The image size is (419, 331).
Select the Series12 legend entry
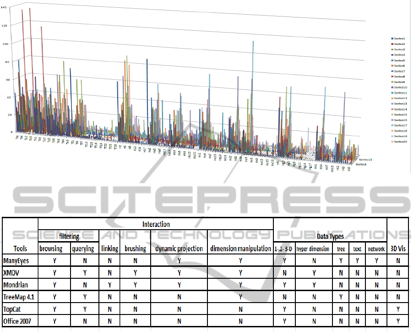click(x=400, y=98)
